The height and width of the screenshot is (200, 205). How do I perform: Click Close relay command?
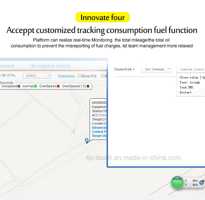(189, 77)
